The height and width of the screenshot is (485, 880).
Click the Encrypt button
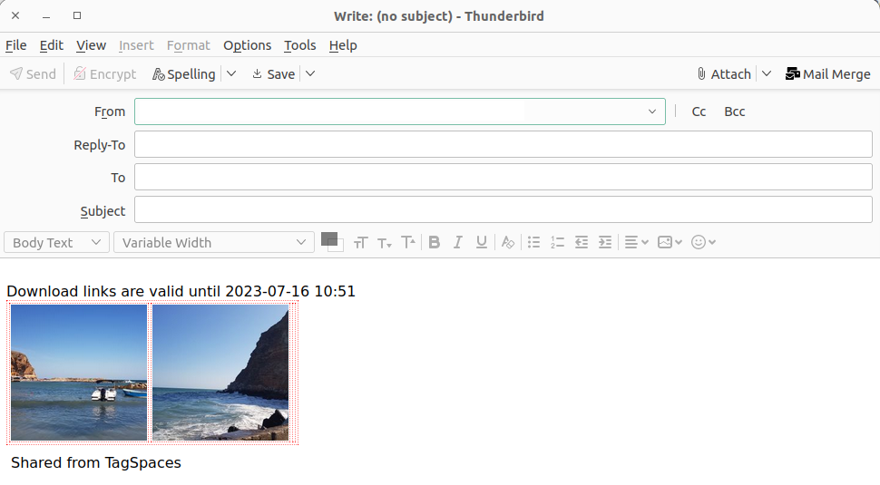(105, 74)
